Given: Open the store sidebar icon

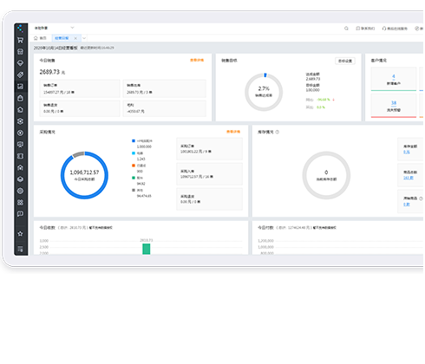Looking at the screenshot, I should (x=20, y=52).
